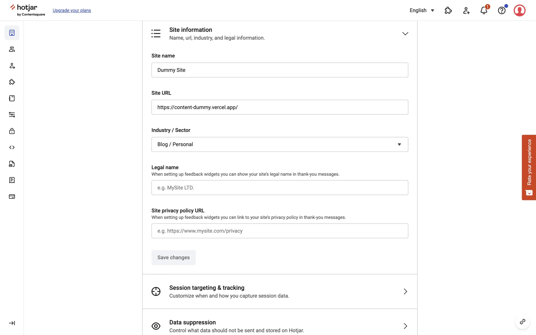536x335 pixels.
Task: Click the Legal name input field
Action: pyautogui.click(x=279, y=188)
